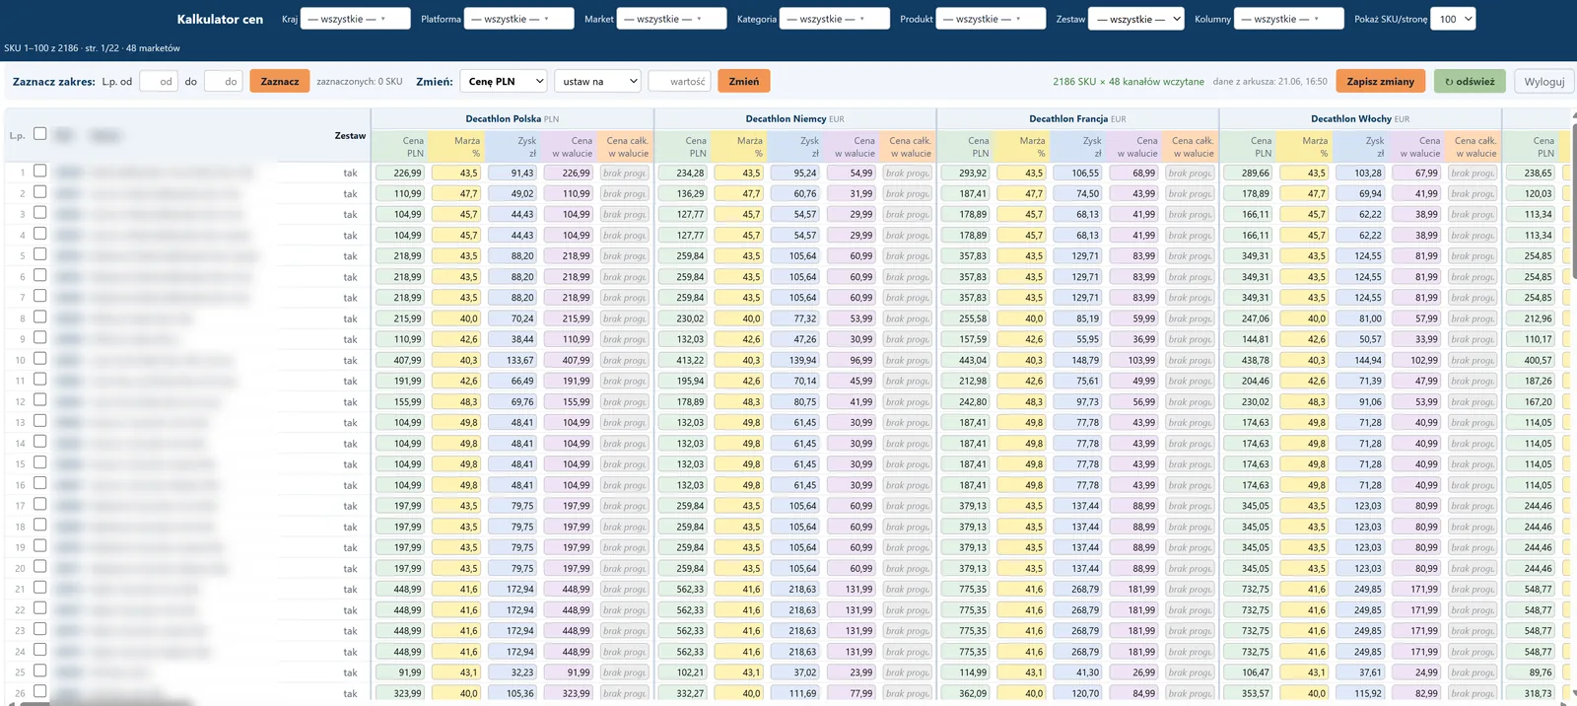Open the Platforma filter dropdown
Image resolution: width=1577 pixels, height=706 pixels.
click(519, 19)
